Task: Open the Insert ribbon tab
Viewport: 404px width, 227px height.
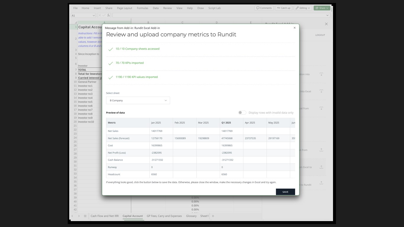Action: tap(97, 8)
